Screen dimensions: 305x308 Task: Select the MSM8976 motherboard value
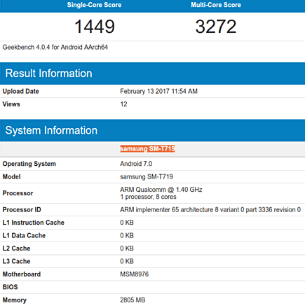point(135,274)
